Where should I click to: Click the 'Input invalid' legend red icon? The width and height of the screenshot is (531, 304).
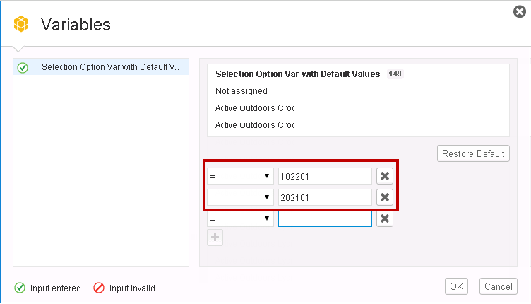tap(99, 288)
